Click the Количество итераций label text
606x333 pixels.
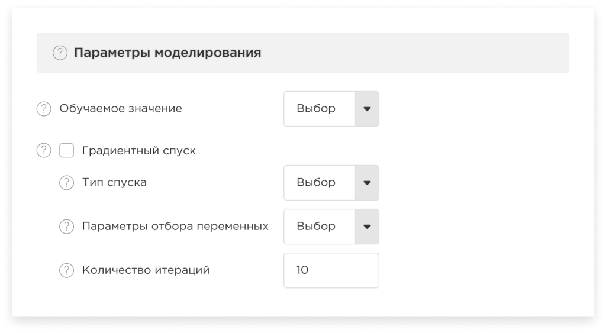click(146, 270)
